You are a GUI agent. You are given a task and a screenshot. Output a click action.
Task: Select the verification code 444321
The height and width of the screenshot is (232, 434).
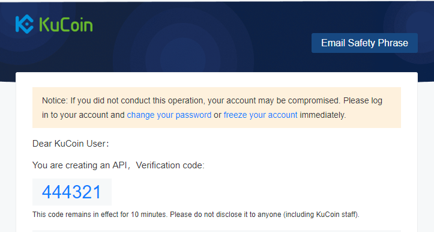pyautogui.click(x=71, y=192)
